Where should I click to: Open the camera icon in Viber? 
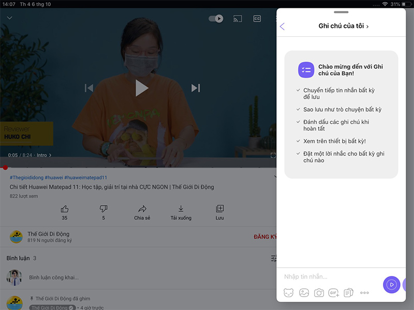tap(319, 292)
